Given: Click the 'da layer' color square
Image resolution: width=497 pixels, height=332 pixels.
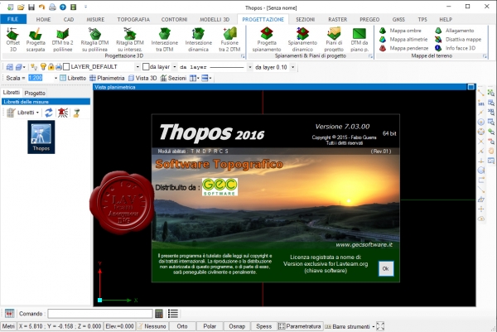Looking at the screenshot, I should point(146,67).
